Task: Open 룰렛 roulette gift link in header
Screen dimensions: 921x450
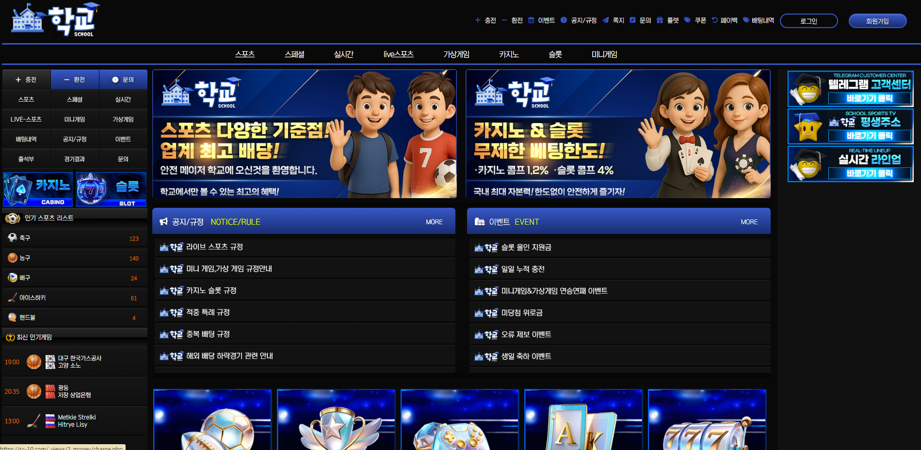Action: 668,20
